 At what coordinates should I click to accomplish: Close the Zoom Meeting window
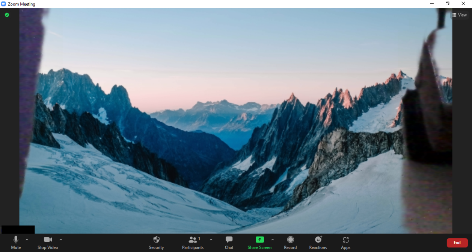(x=463, y=4)
